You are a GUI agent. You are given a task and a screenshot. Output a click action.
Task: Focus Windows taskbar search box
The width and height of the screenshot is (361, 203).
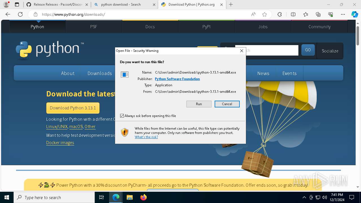pyautogui.click(x=54, y=197)
